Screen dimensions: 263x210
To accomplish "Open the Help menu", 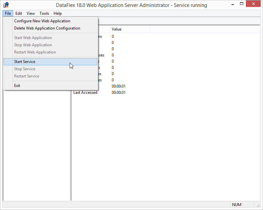I will click(58, 13).
